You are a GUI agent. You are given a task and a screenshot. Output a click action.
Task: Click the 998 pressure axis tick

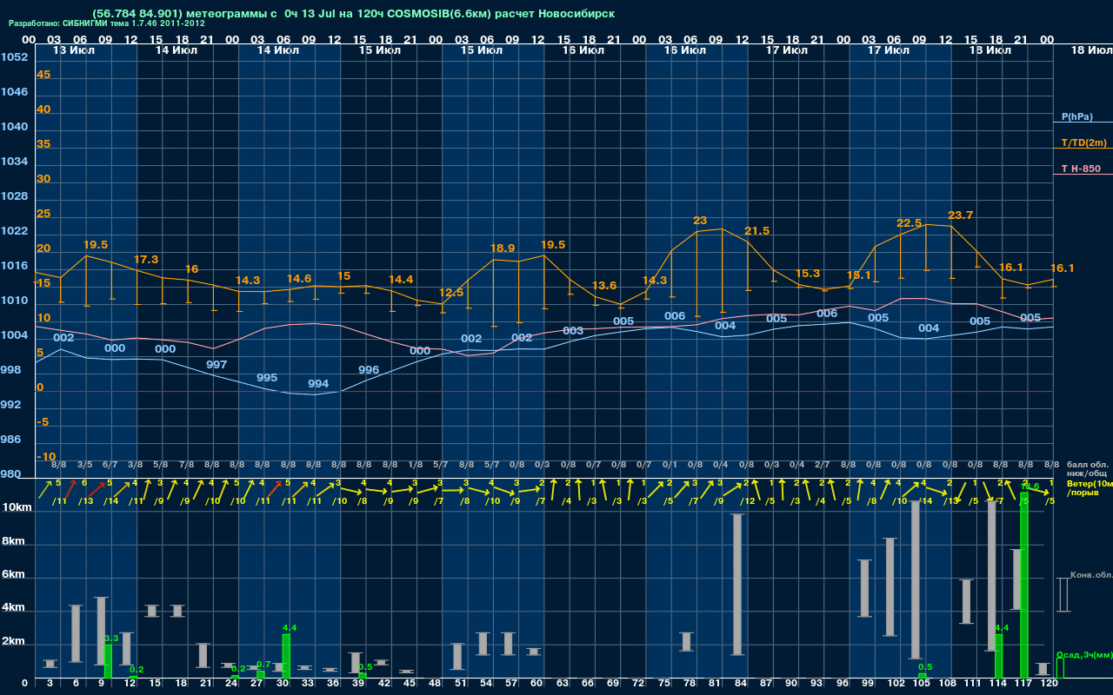[x=10, y=370]
